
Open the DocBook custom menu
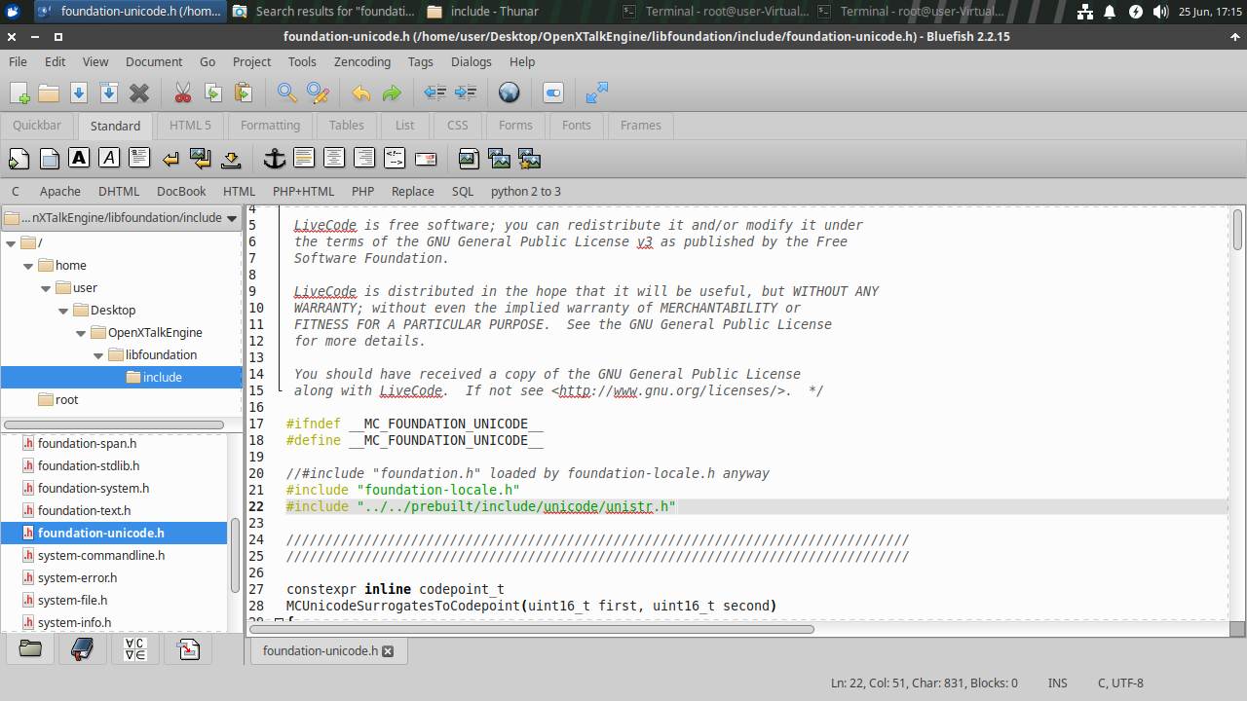181,191
